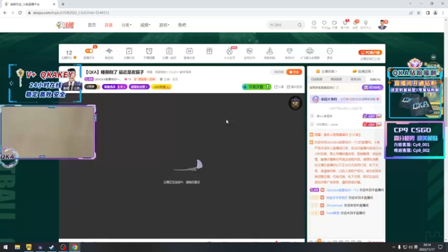Open the start-streaming camera icon in header
Viewport: 448px width, 252px height.
pos(334,23)
